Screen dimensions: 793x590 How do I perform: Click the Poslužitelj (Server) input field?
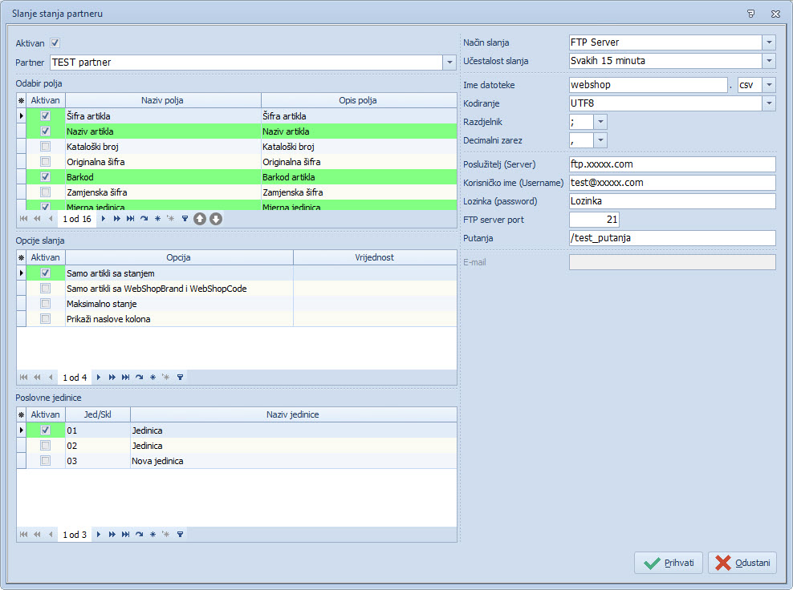pyautogui.click(x=672, y=164)
